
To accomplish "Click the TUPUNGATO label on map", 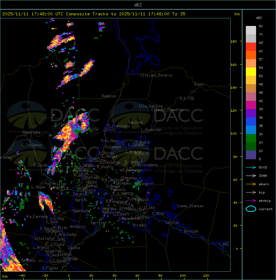I will point(54,231).
